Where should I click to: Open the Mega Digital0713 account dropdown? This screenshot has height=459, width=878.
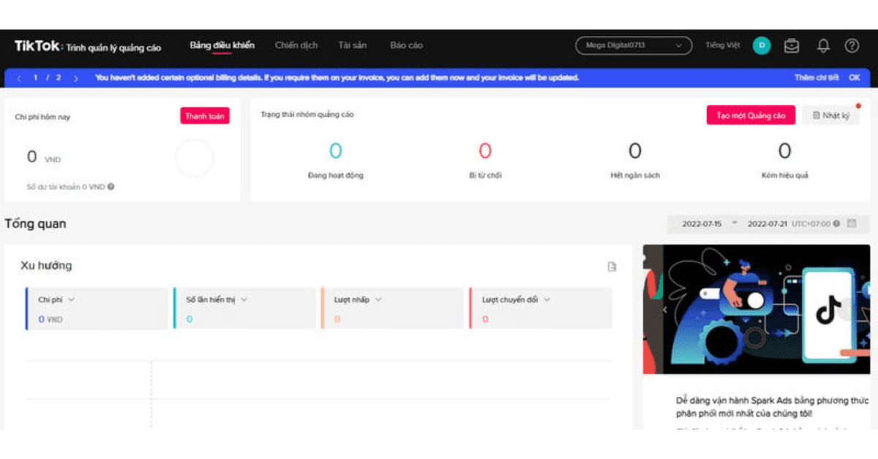[x=634, y=45]
